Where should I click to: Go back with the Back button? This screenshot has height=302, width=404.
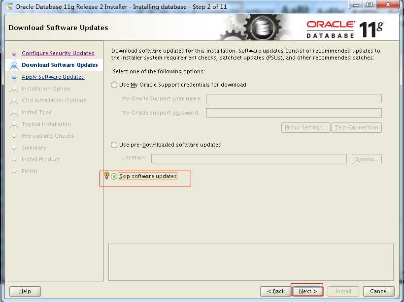[276, 291]
